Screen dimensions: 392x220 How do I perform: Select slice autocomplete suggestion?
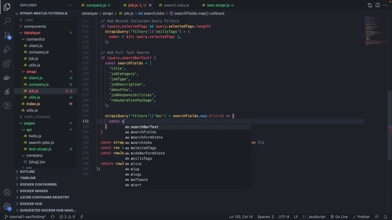(187, 164)
